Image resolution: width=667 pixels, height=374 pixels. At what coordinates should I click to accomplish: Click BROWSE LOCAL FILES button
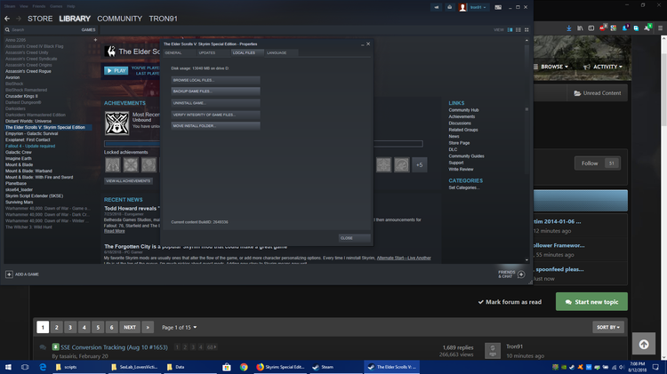point(215,80)
